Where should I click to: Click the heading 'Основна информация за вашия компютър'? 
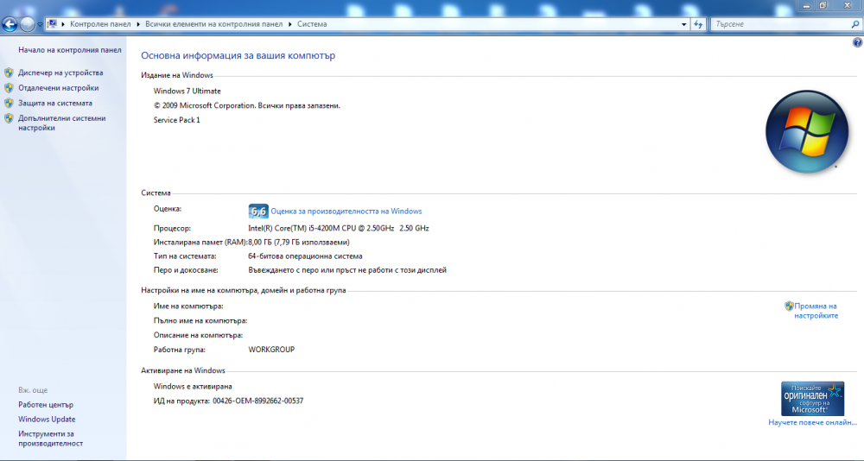(x=238, y=55)
